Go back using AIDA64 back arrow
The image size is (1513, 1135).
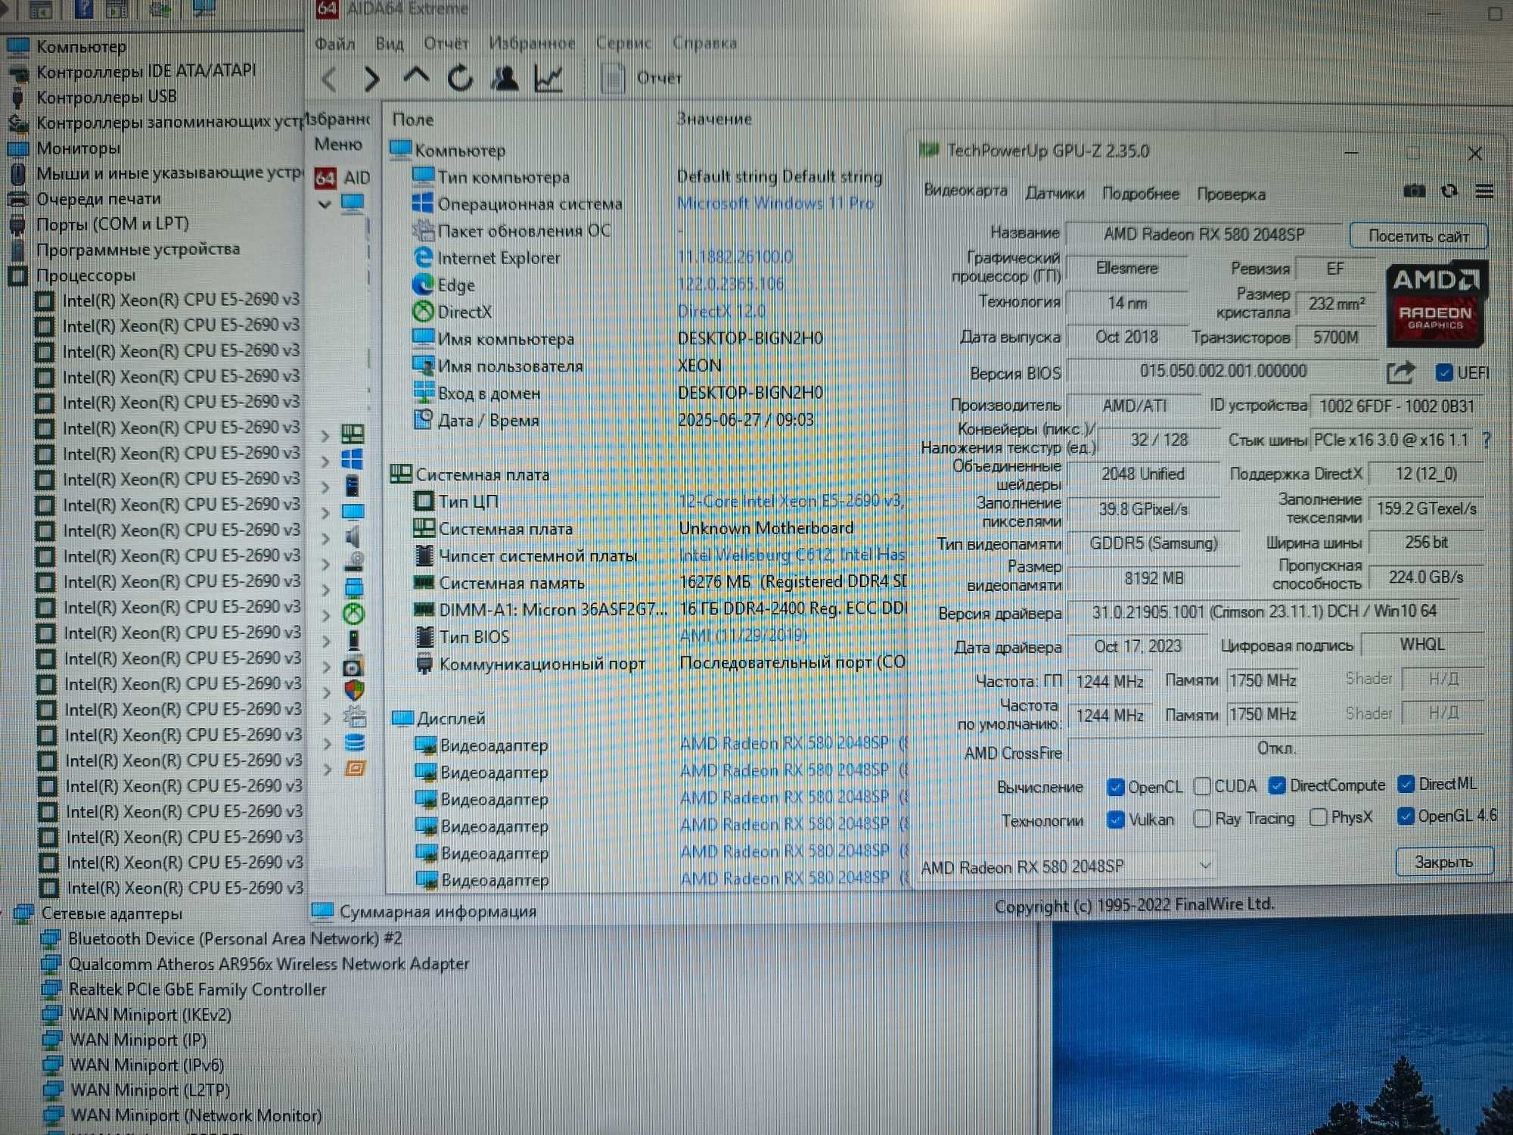pyautogui.click(x=329, y=79)
